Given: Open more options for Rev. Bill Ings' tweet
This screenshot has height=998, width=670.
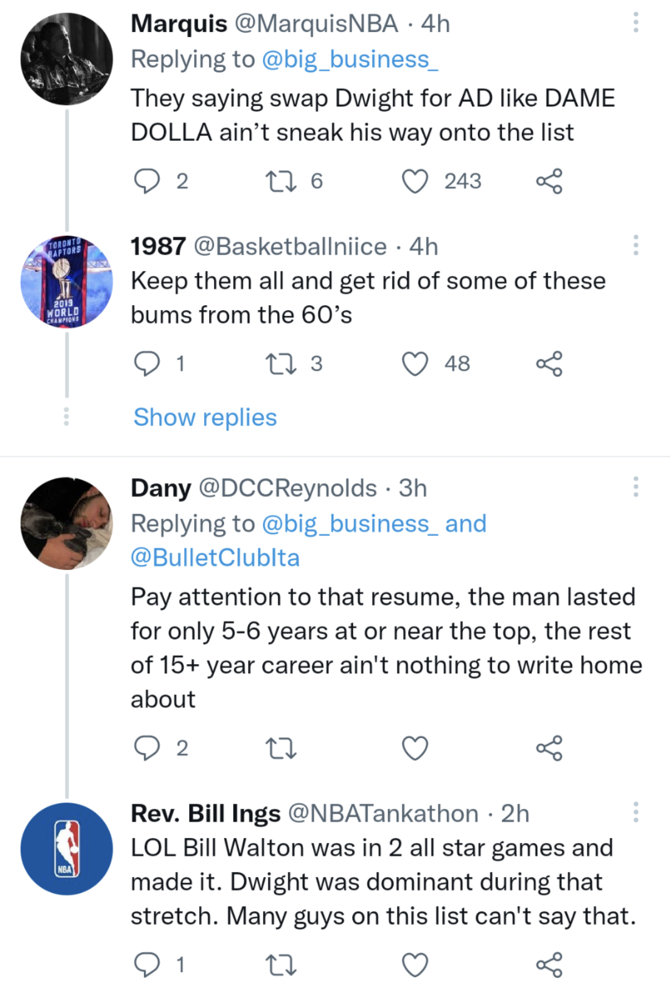Looking at the screenshot, I should (x=635, y=812).
